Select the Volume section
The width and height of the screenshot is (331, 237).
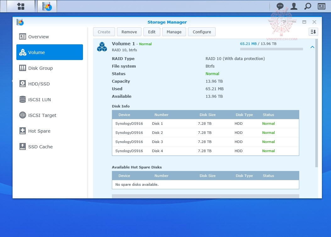click(50, 52)
